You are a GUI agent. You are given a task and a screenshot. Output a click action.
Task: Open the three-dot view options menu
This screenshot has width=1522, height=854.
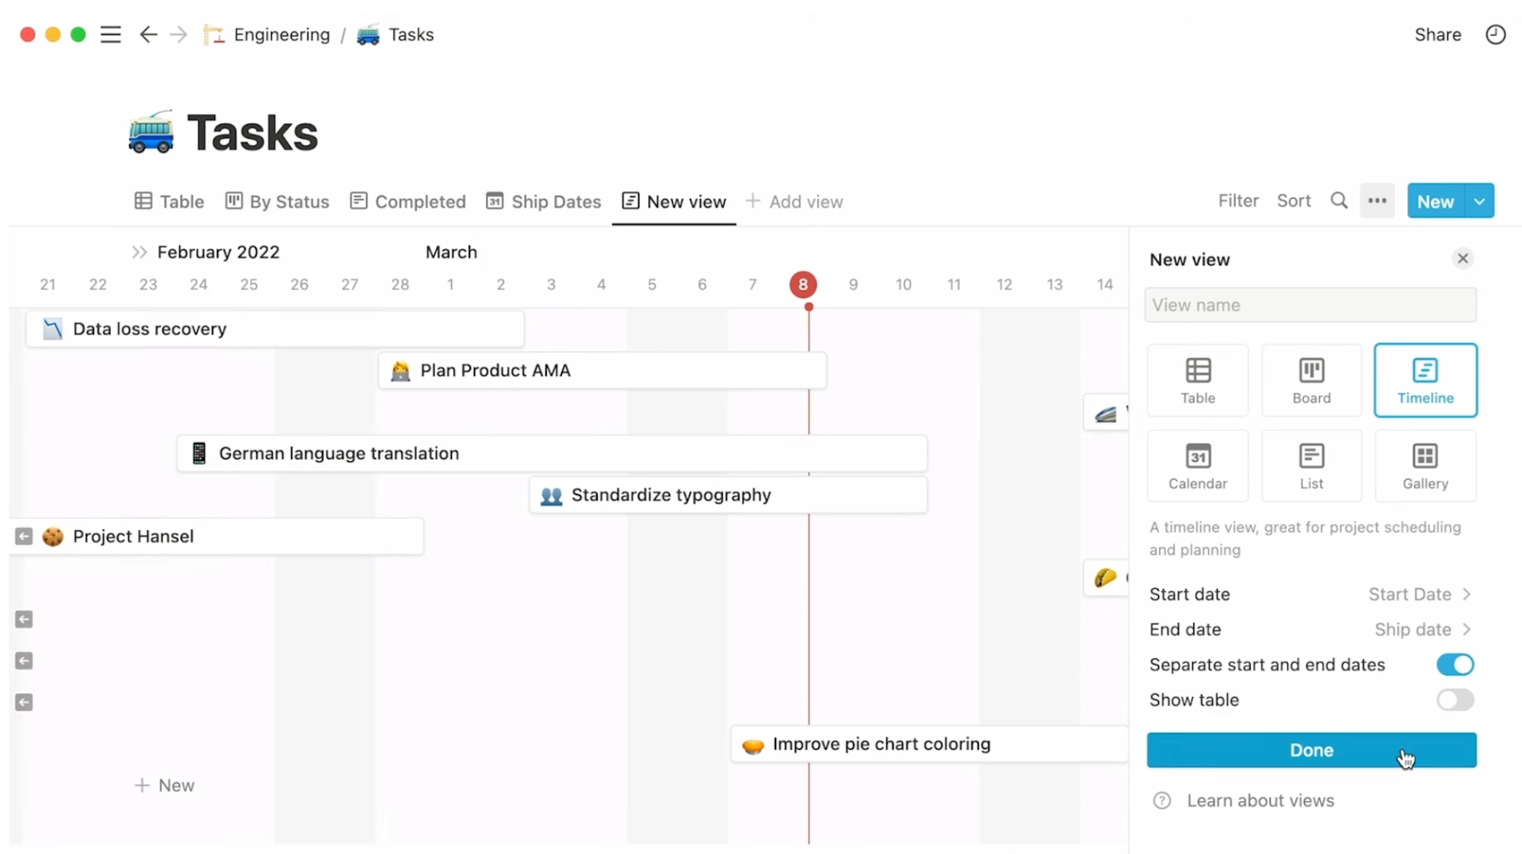pos(1377,201)
